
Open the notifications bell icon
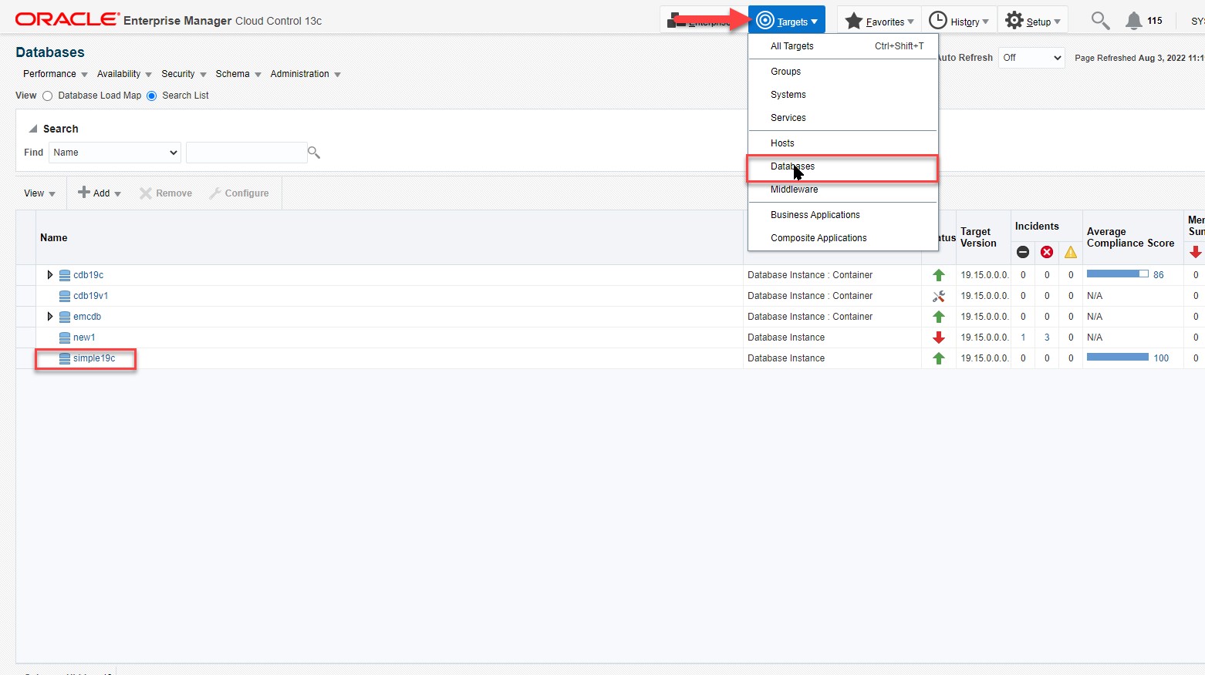tap(1133, 21)
